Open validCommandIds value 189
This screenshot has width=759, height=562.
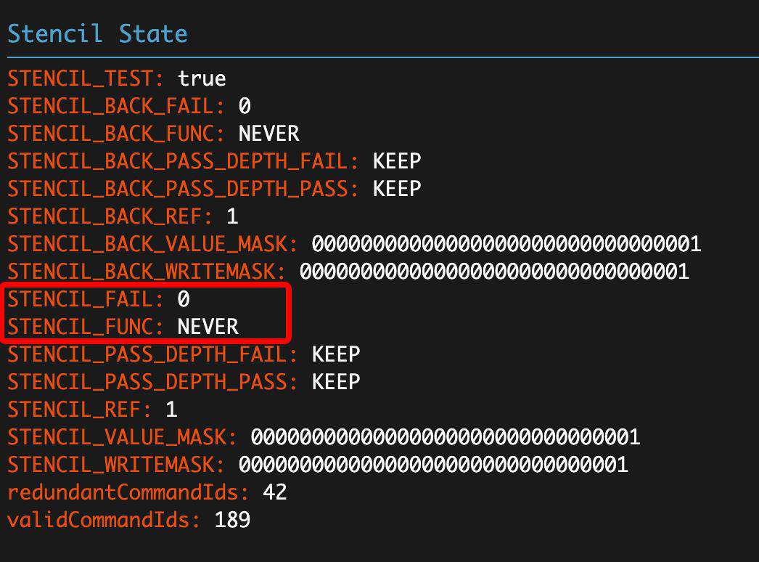[x=232, y=521]
